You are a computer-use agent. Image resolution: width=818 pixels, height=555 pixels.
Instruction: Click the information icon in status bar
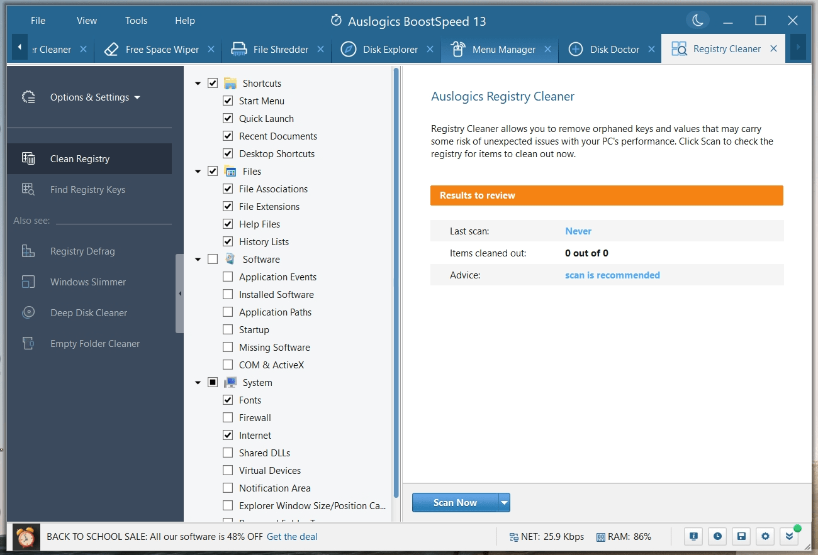[x=693, y=536]
